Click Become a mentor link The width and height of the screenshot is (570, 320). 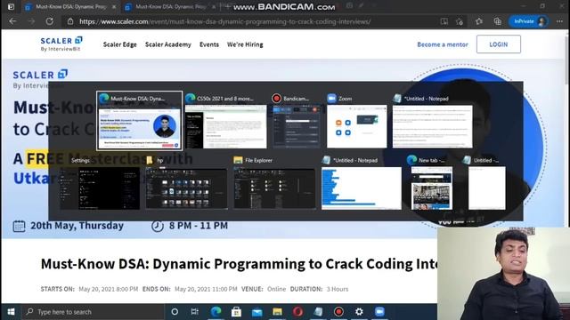(x=443, y=44)
